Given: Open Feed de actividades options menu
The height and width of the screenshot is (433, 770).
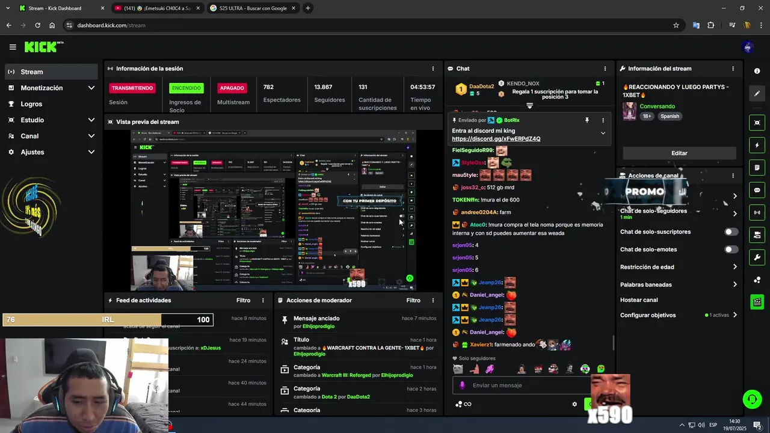Looking at the screenshot, I should pyautogui.click(x=263, y=300).
